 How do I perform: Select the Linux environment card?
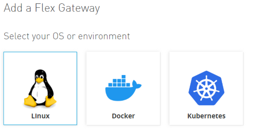[x=40, y=88]
